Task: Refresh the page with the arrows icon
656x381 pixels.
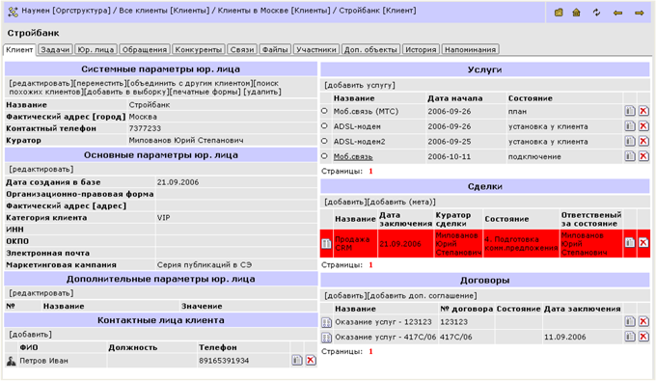Action: click(596, 13)
